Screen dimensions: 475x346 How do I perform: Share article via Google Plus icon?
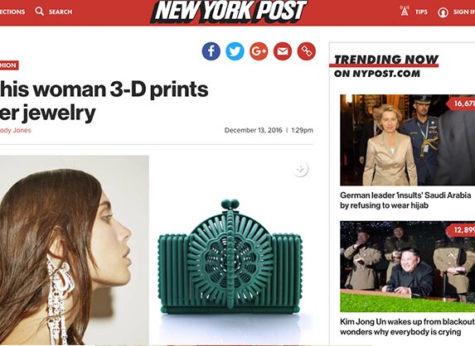coord(259,51)
